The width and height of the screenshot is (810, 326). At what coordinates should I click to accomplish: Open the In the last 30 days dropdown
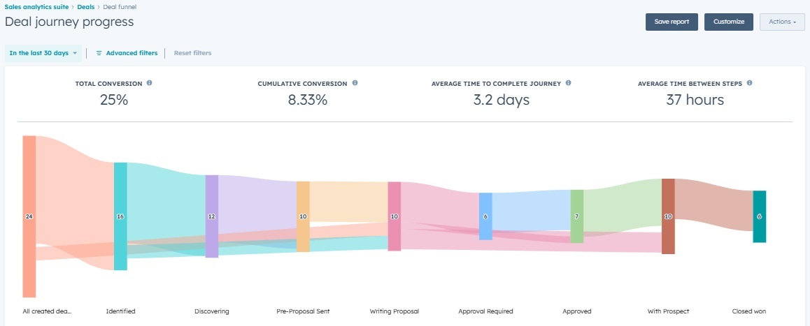[43, 53]
